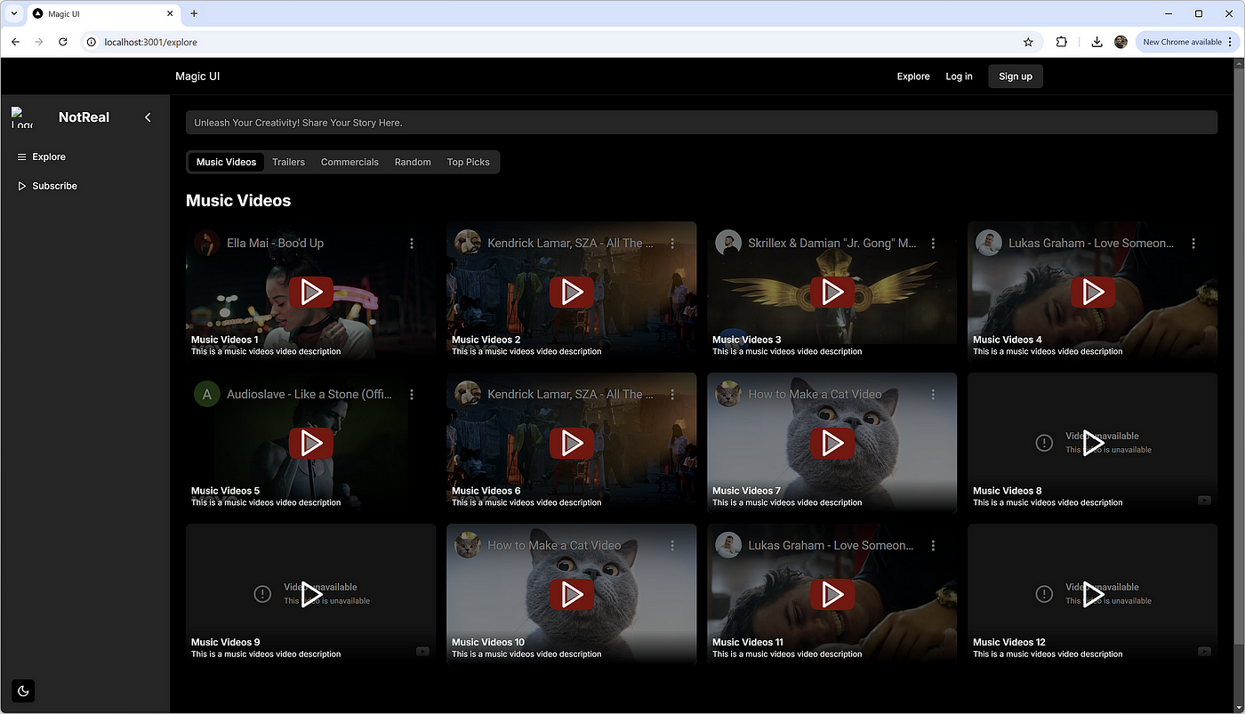The width and height of the screenshot is (1245, 714).
Task: Click the Unleash Your Creativity input field
Action: tap(702, 123)
